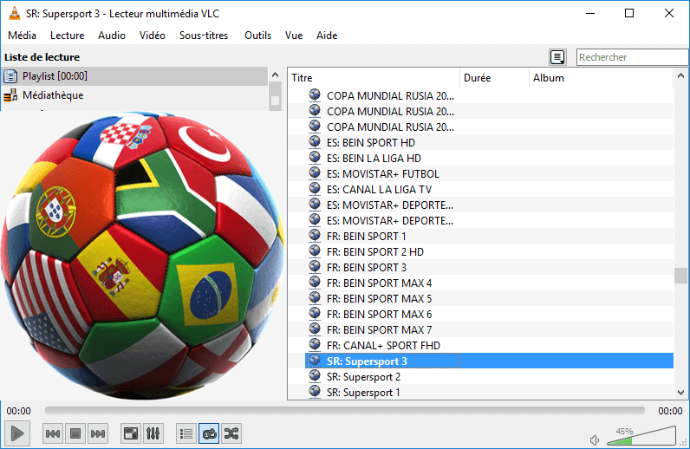690x449 pixels.
Task: Toggle random shuffle playback
Action: (231, 434)
